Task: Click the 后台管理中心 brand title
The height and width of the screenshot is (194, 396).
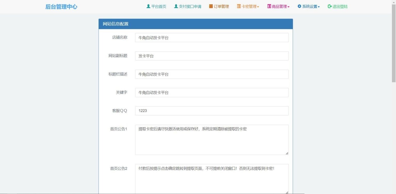Action: pyautogui.click(x=61, y=7)
